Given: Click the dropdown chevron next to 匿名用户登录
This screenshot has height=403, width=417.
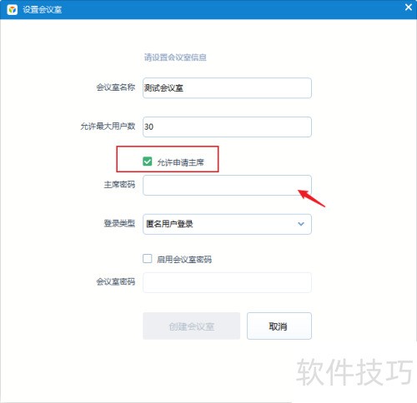Looking at the screenshot, I should [x=301, y=224].
